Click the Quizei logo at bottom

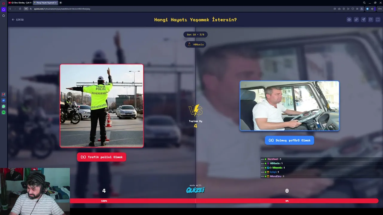pos(195,190)
